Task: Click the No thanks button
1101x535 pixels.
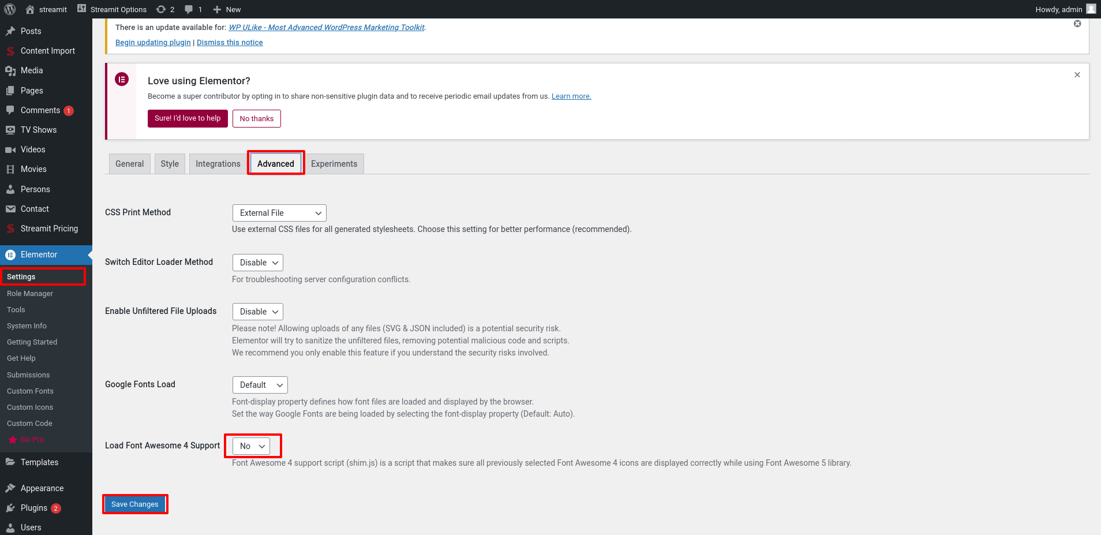Action: (257, 118)
